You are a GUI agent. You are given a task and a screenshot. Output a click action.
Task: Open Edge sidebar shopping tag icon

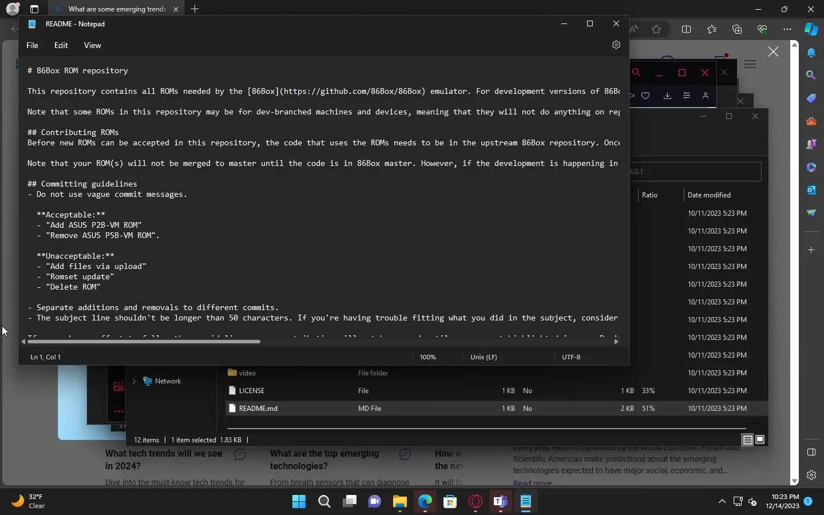point(811,98)
